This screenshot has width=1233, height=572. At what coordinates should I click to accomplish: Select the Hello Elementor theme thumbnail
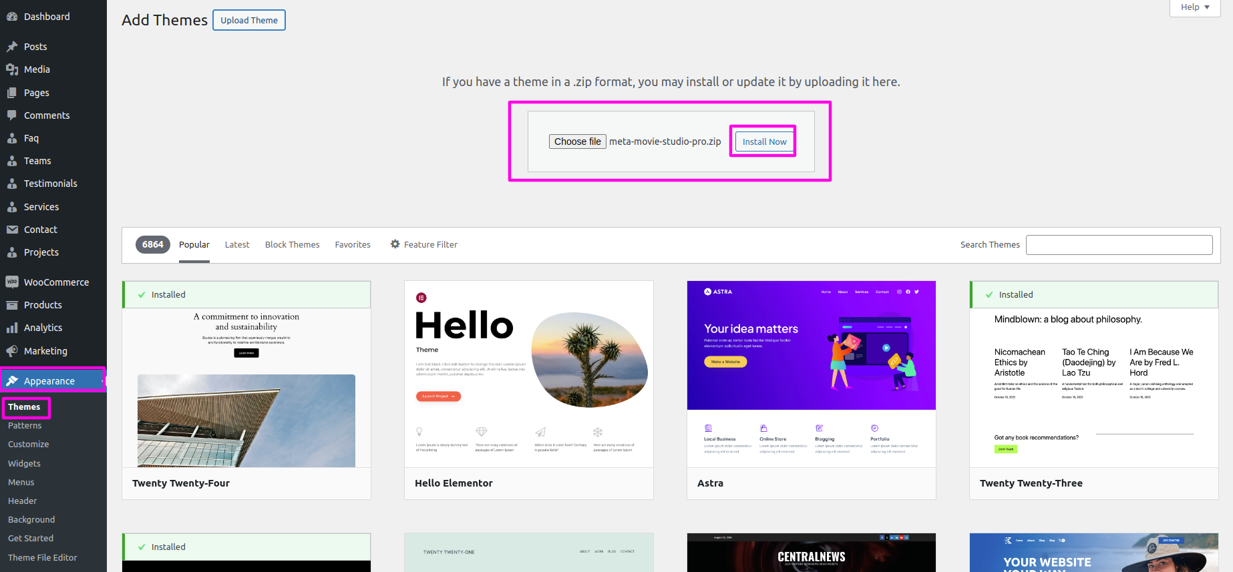[529, 374]
